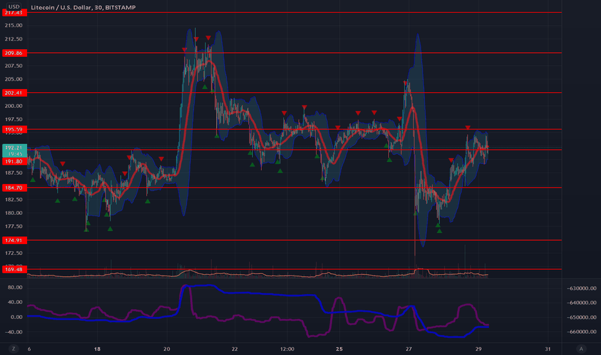Click the 215.00 price axis value

tap(14, 25)
